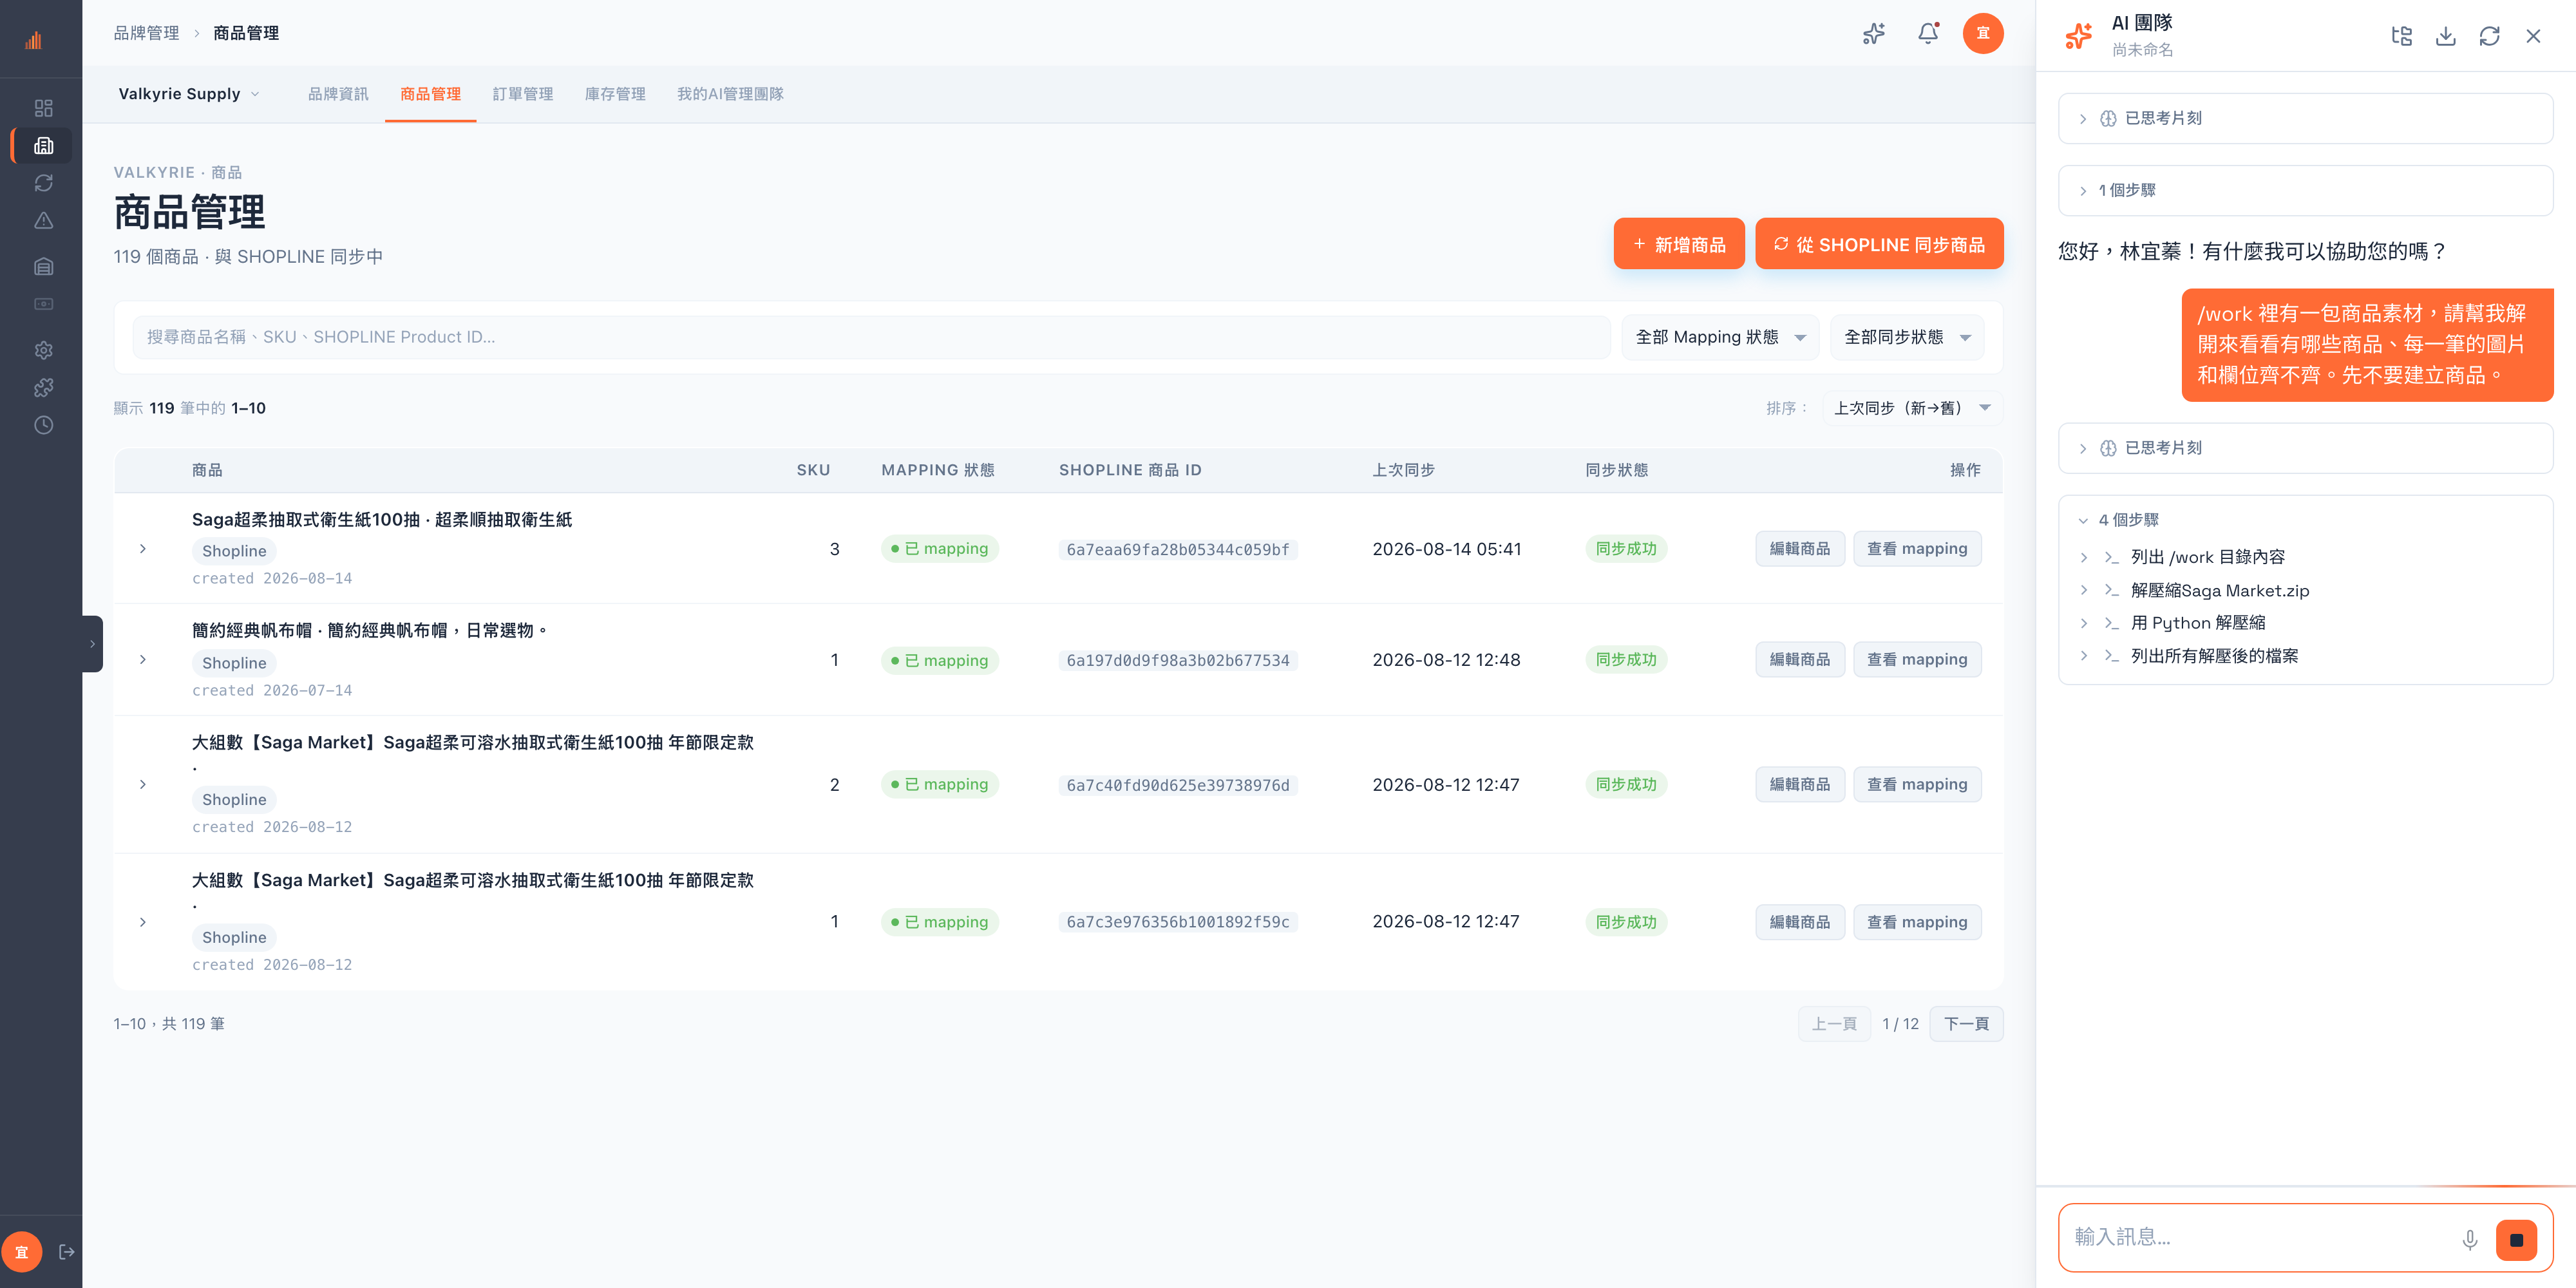
Task: Open the history clock icon in sidebar
Action: click(43, 425)
